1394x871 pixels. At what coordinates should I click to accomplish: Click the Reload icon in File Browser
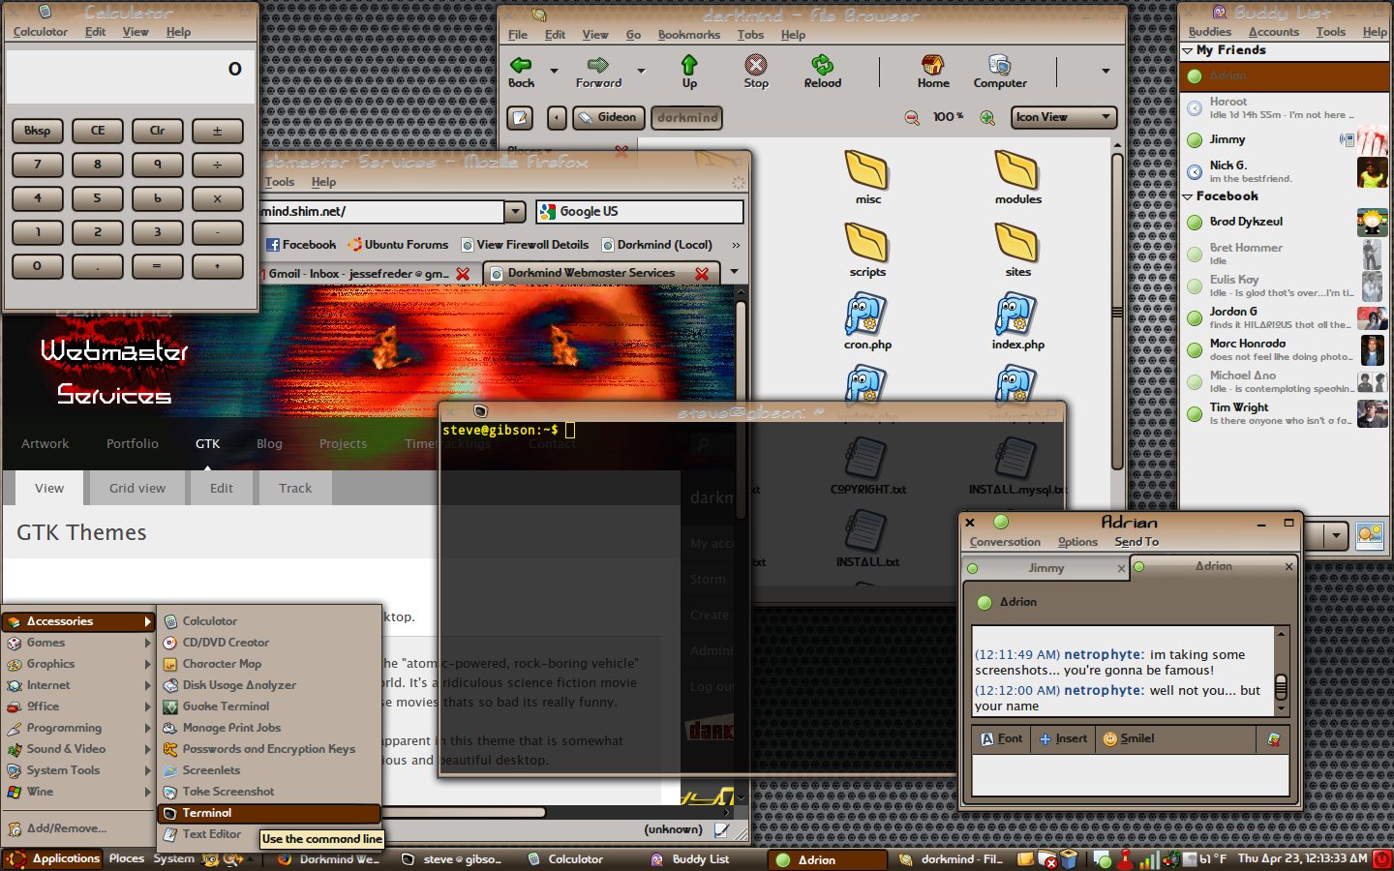click(x=822, y=65)
